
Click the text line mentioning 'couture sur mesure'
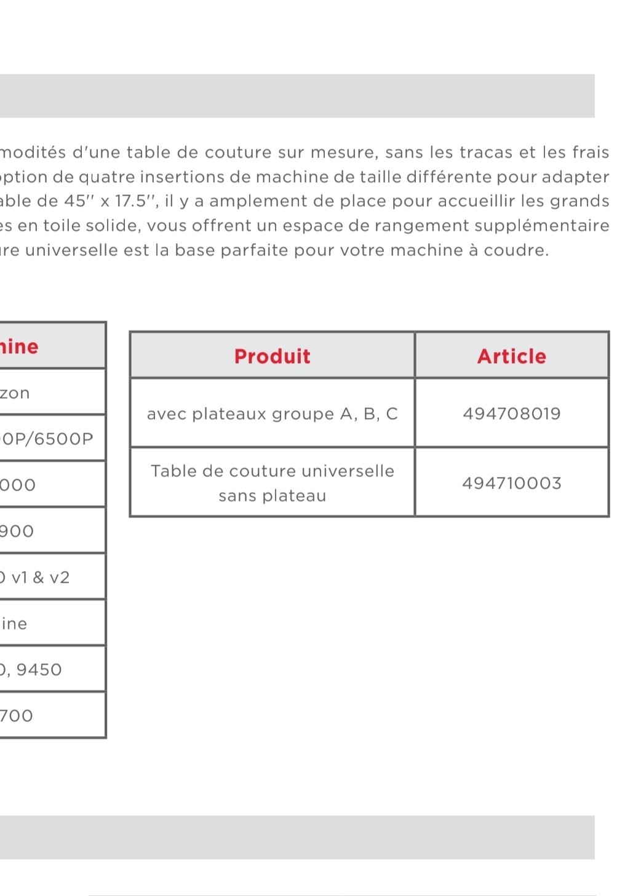click(305, 152)
